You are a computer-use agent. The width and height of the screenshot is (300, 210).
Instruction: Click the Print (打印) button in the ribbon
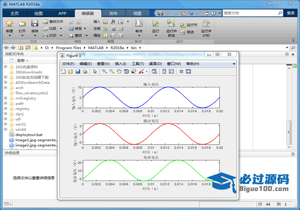(50, 35)
